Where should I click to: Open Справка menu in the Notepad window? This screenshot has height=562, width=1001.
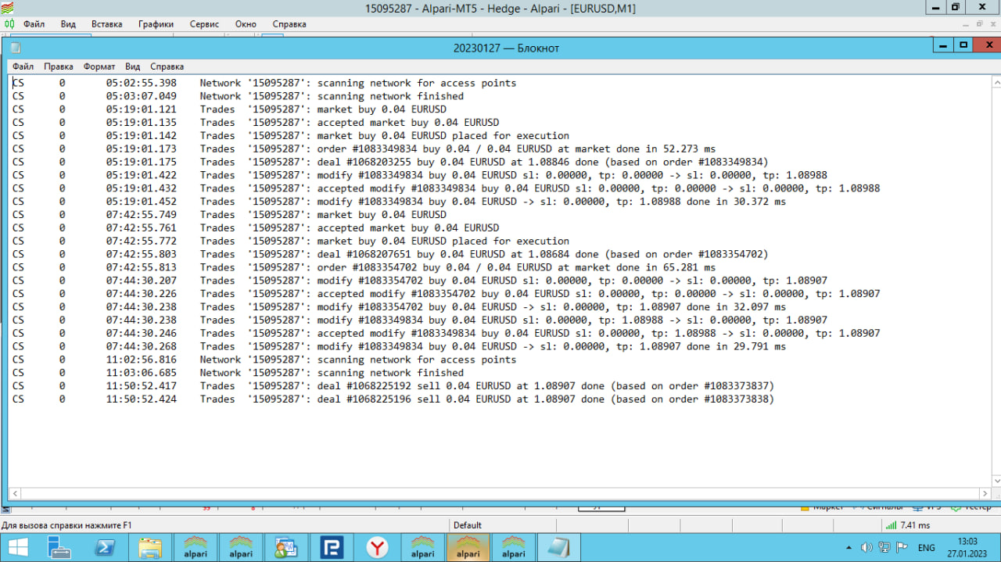(167, 66)
